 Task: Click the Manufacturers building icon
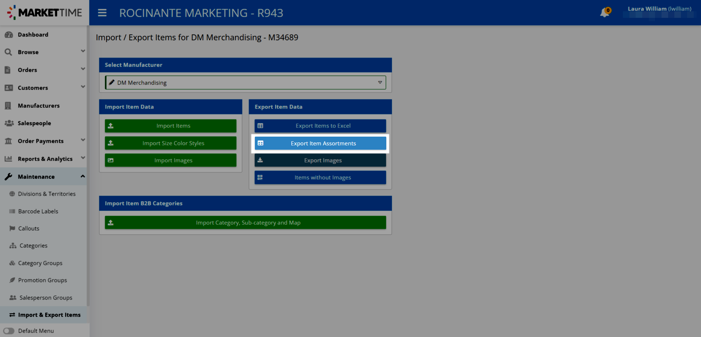tap(8, 106)
